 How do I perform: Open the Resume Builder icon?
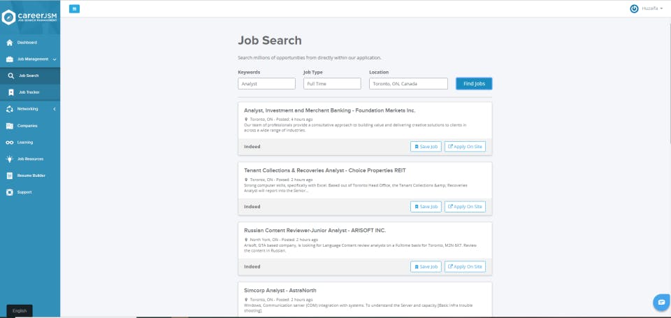(x=9, y=175)
